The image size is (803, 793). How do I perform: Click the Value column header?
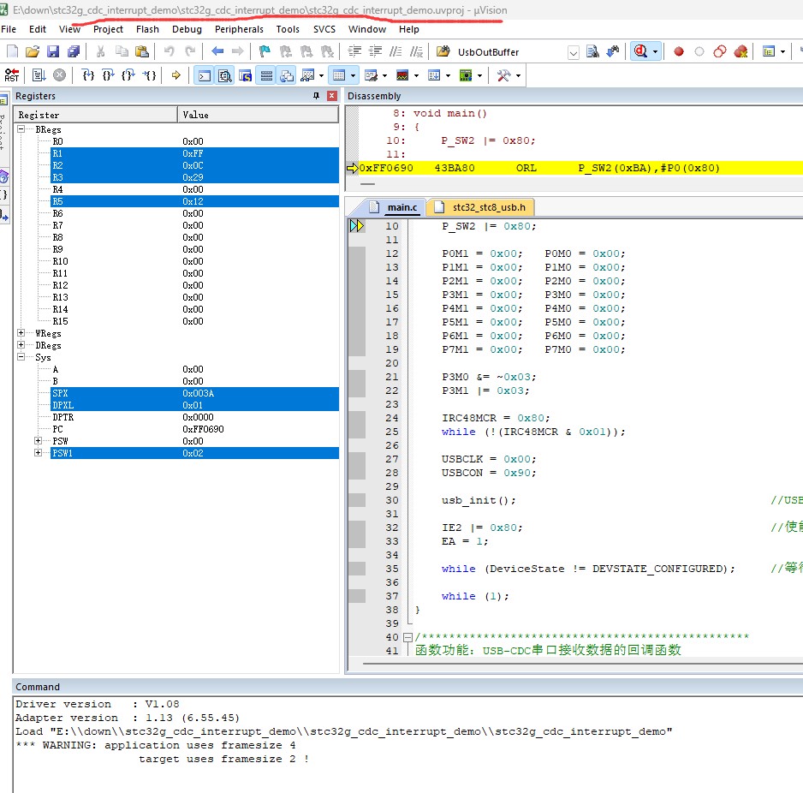click(x=259, y=115)
